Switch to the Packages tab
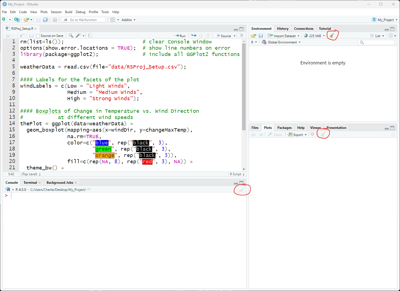Image resolution: width=400 pixels, height=291 pixels. point(284,128)
